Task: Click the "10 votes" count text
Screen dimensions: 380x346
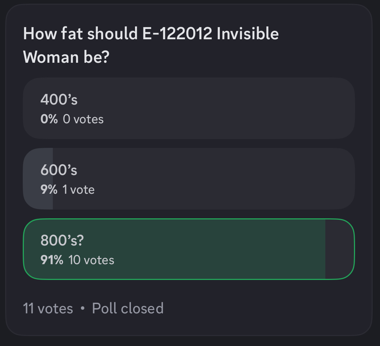Action: [x=91, y=260]
